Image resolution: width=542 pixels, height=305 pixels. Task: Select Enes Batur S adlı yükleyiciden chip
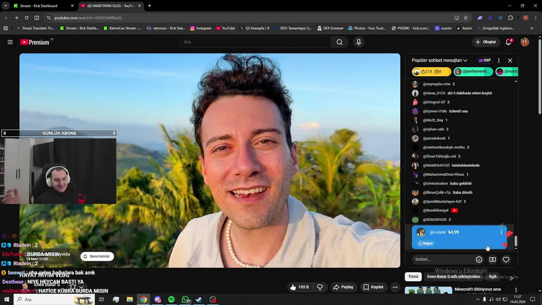coord(454,277)
